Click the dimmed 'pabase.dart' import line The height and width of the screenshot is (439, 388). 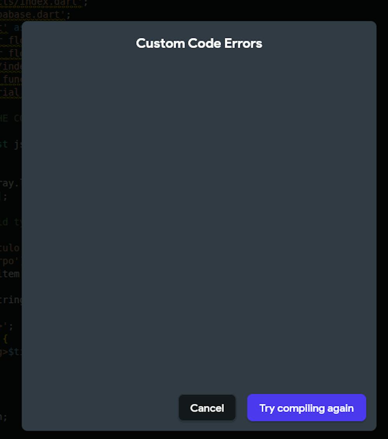click(x=33, y=14)
